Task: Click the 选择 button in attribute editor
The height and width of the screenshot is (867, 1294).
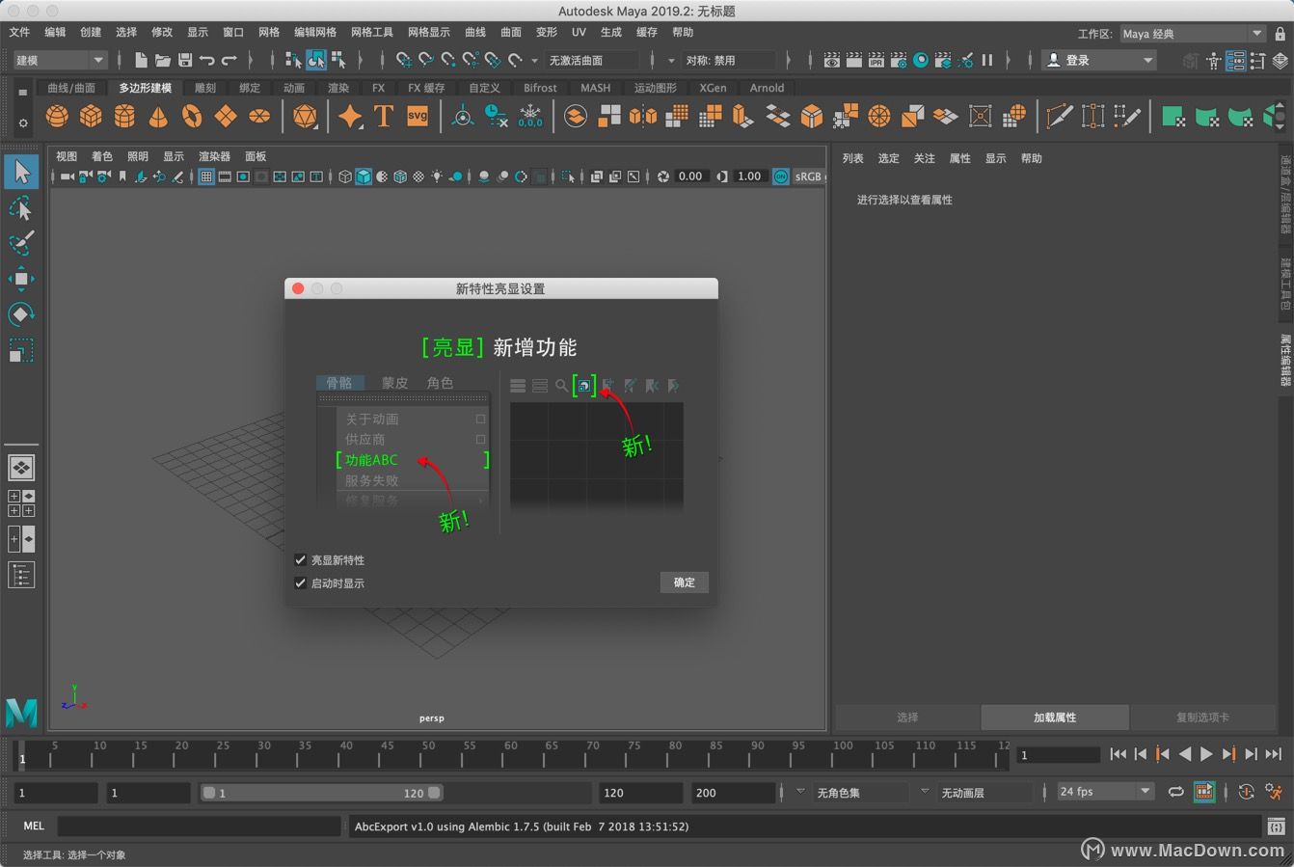Action: [907, 718]
